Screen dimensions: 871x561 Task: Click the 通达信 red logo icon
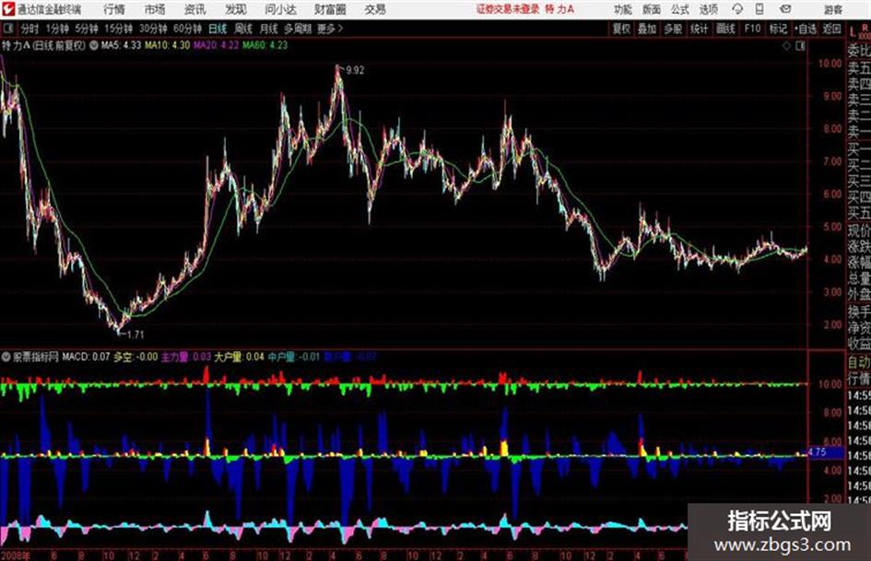pos(8,9)
